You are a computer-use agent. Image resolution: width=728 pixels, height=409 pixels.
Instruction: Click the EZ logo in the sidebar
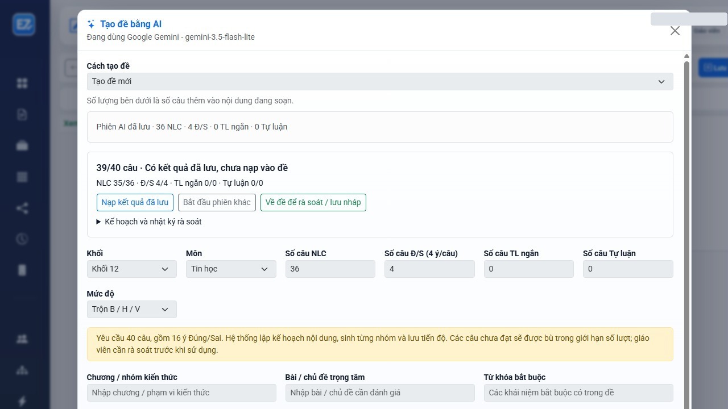[x=24, y=24]
